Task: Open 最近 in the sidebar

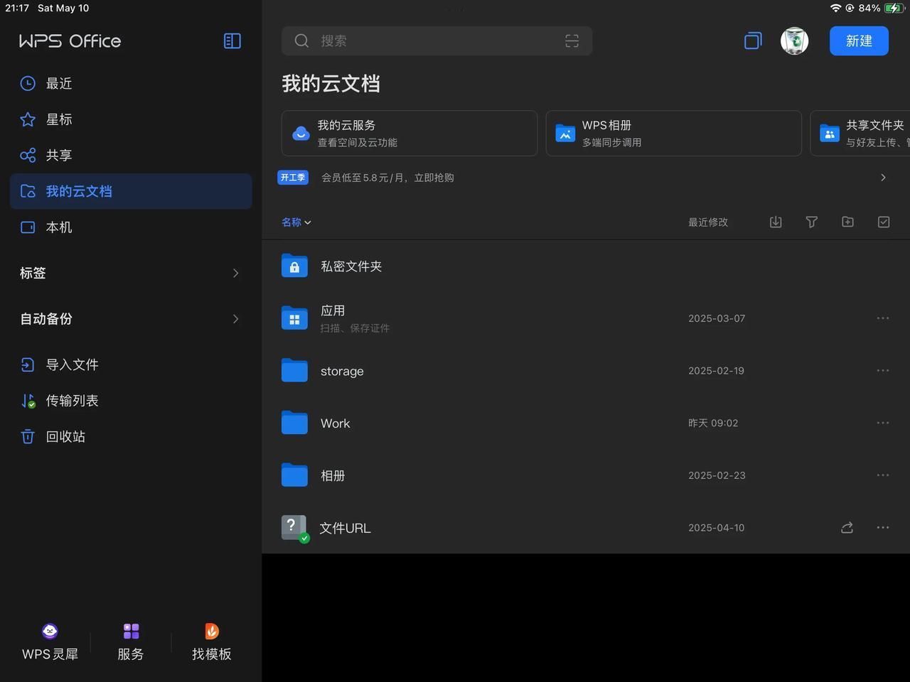Action: tap(131, 84)
